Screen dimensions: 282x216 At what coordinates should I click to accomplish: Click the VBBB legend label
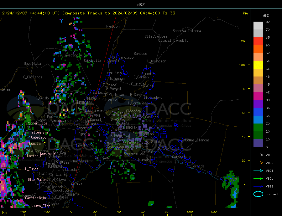[269, 187]
